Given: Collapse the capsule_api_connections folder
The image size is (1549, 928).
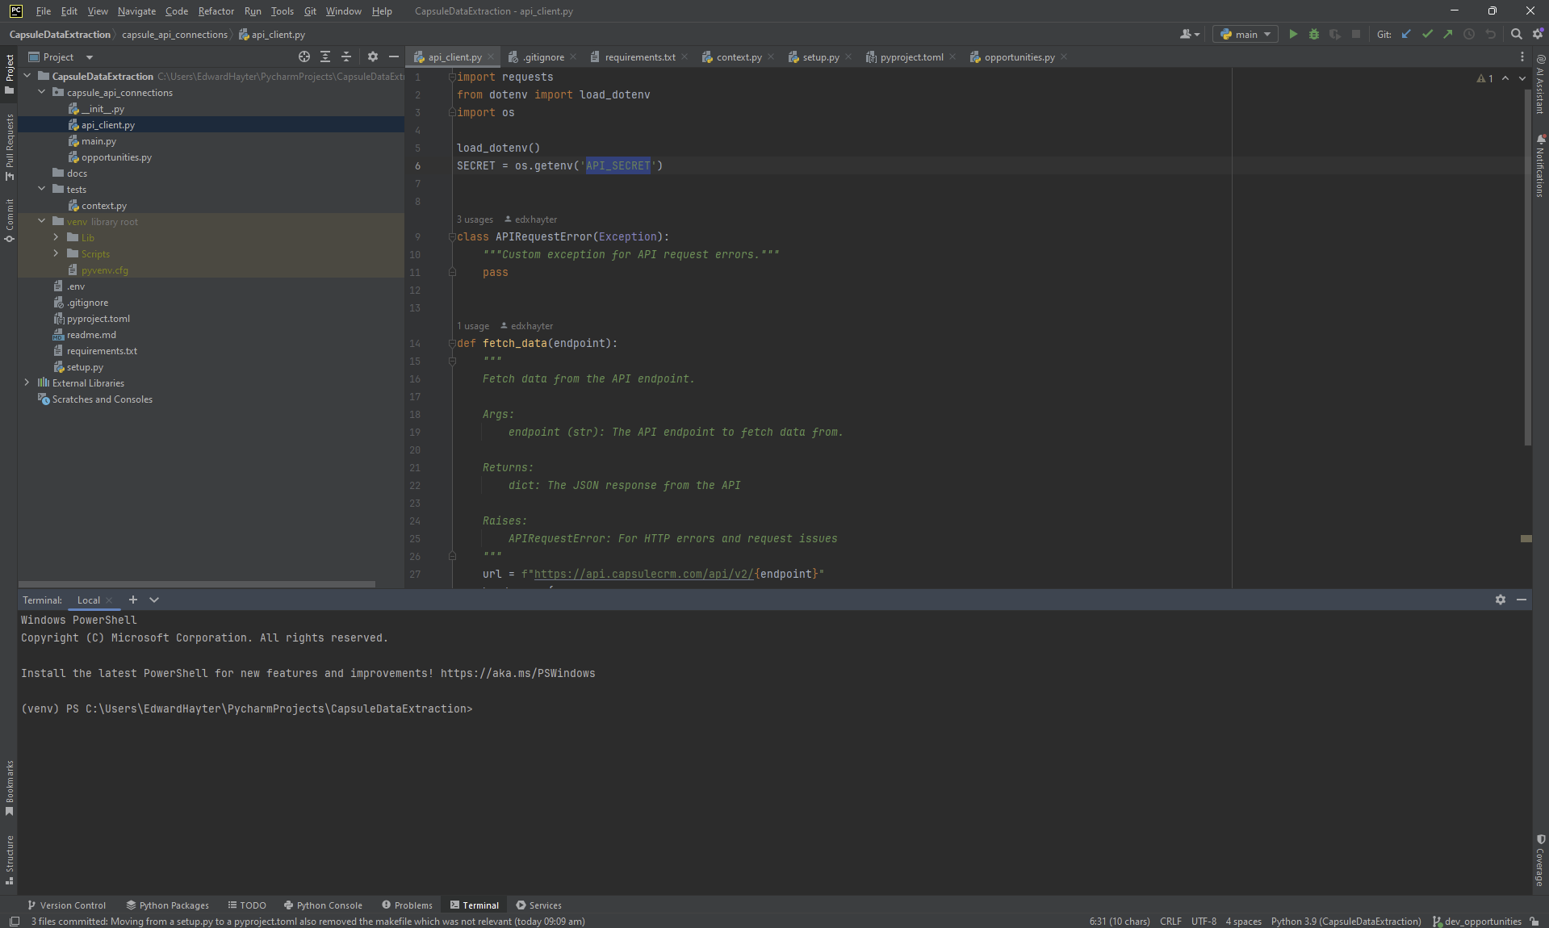Looking at the screenshot, I should tap(42, 93).
